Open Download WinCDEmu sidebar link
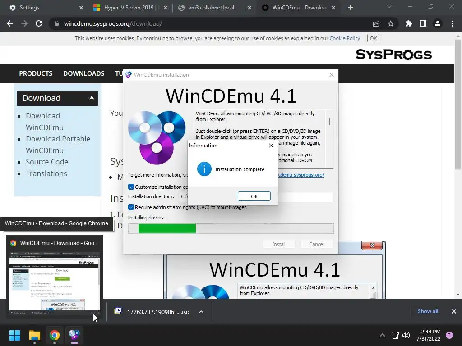The image size is (462, 346). 45,122
